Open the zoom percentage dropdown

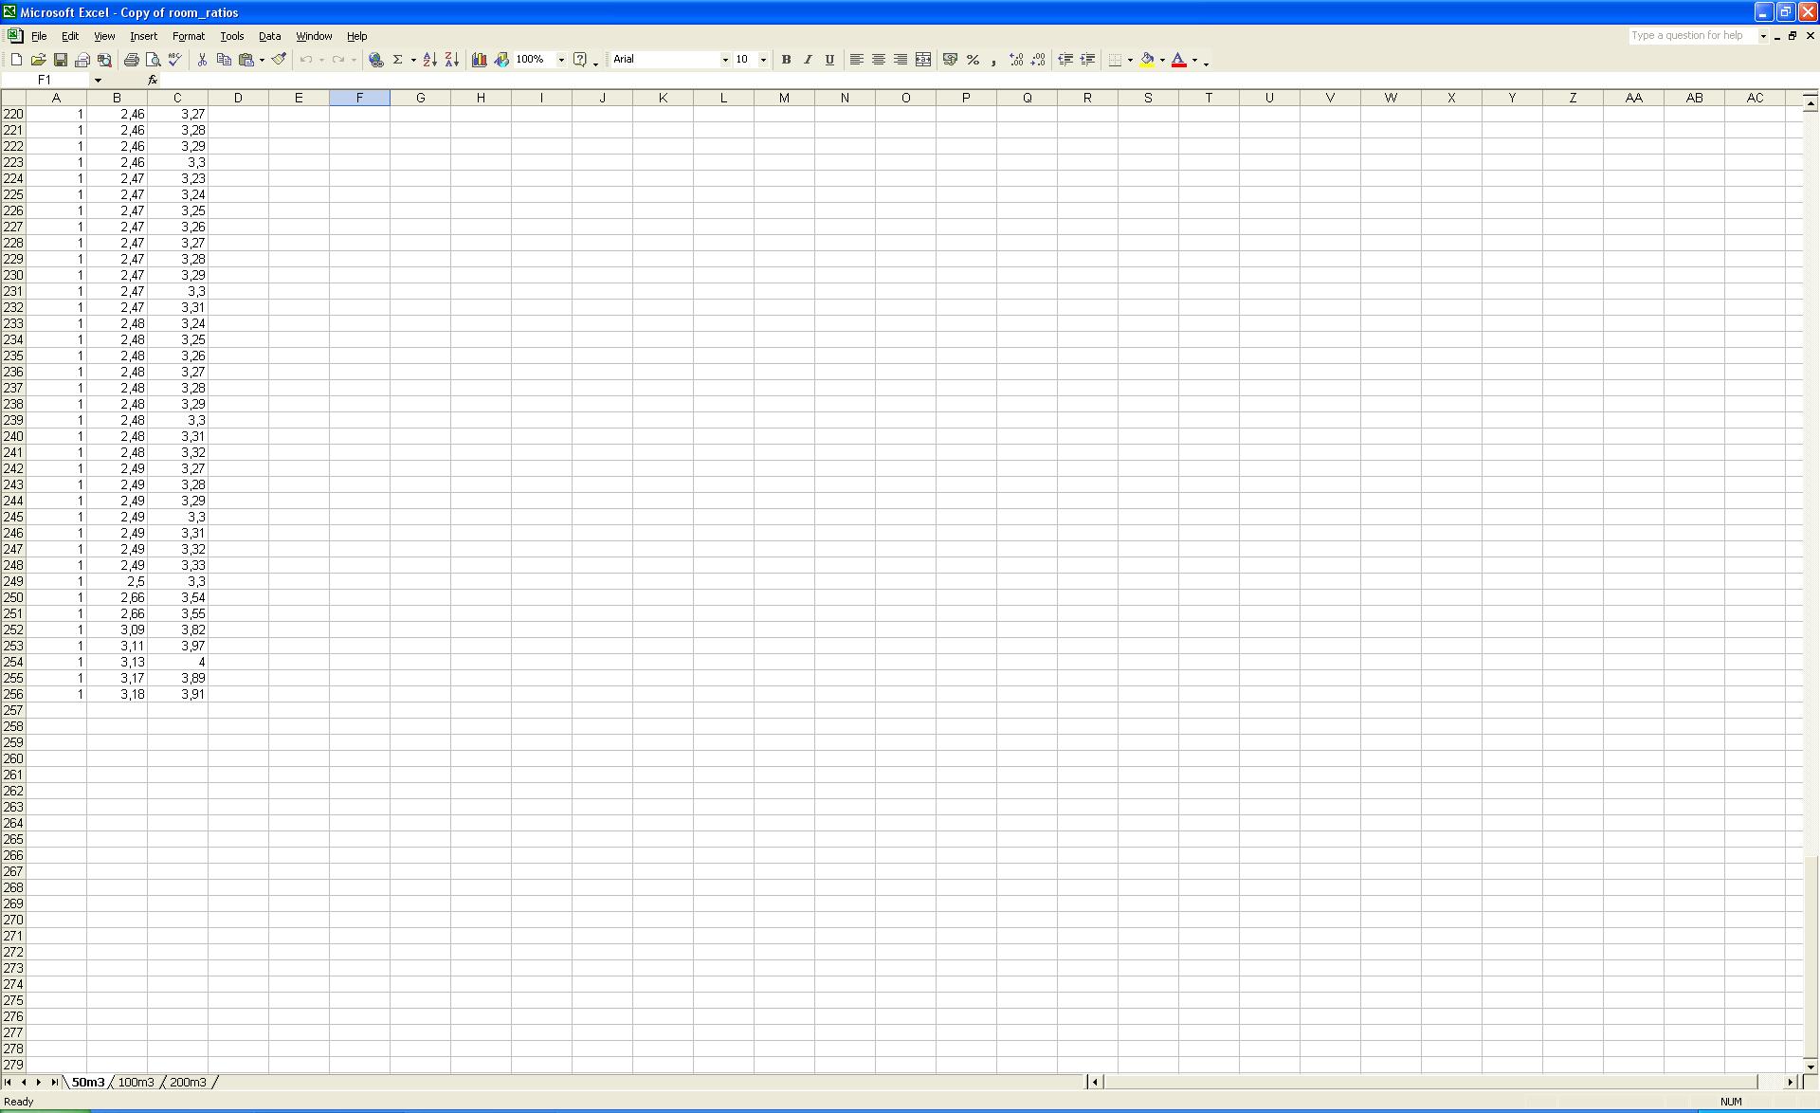(561, 60)
